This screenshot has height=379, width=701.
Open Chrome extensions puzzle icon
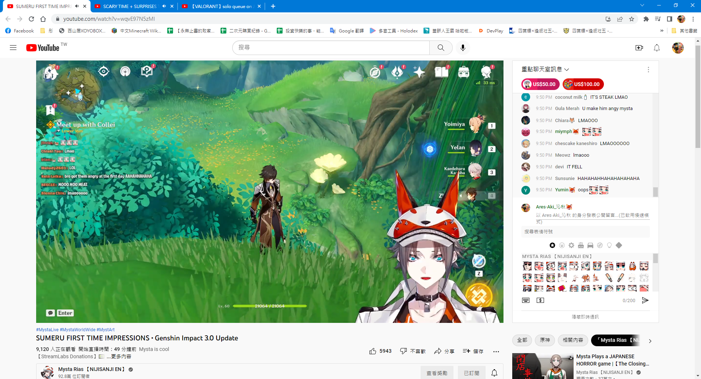click(646, 19)
